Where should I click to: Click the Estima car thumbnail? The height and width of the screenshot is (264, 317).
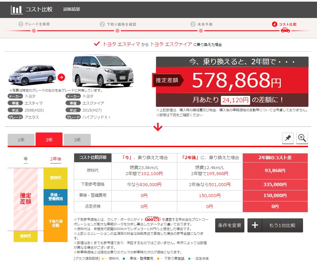pyautogui.click(x=32, y=75)
